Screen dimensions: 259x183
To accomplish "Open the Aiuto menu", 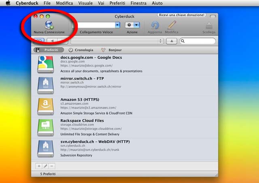I will coord(157,3).
